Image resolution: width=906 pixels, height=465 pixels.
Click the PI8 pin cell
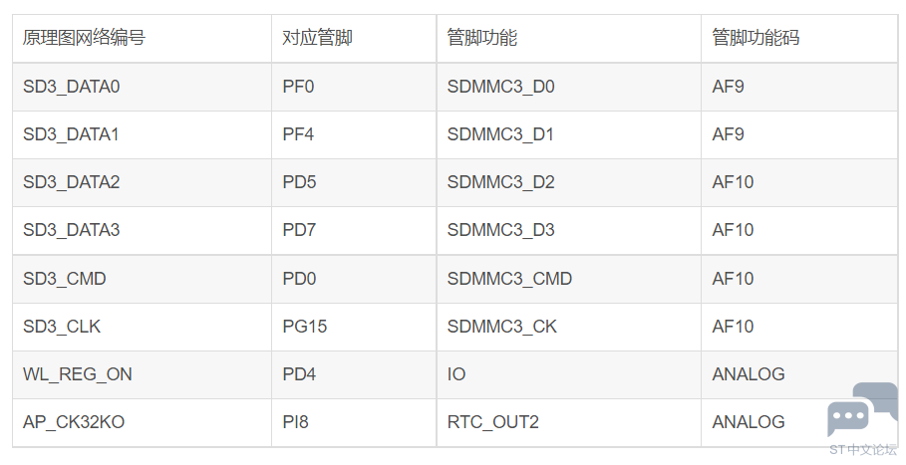[354, 422]
